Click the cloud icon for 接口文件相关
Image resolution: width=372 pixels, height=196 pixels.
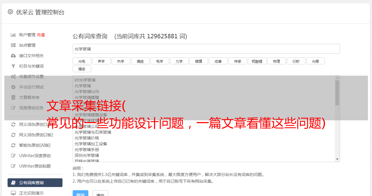click(13, 56)
